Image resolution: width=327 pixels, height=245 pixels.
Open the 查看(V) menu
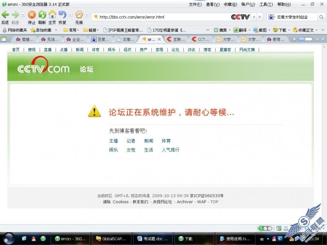(x=213, y=4)
